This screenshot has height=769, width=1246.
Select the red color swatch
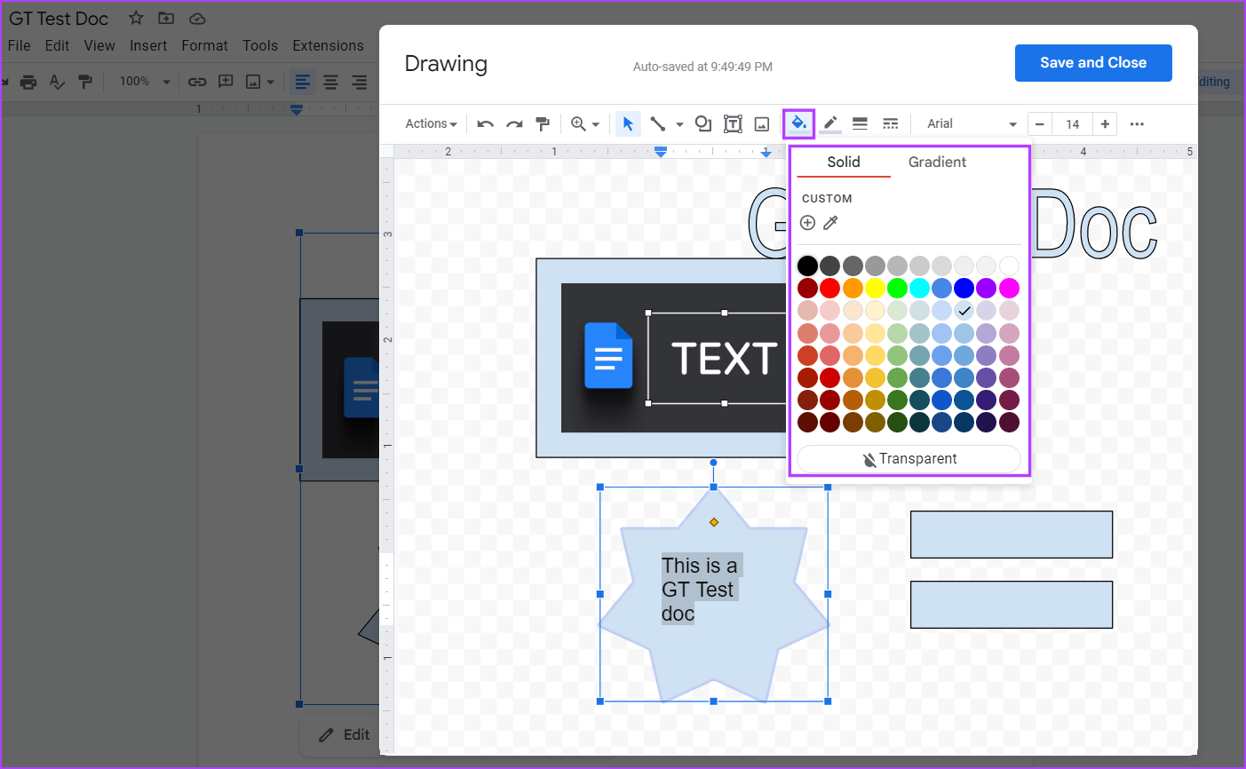point(829,288)
